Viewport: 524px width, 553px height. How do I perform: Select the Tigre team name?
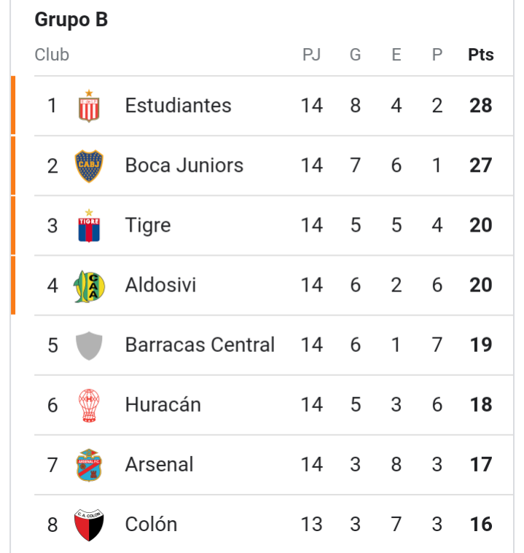[148, 226]
